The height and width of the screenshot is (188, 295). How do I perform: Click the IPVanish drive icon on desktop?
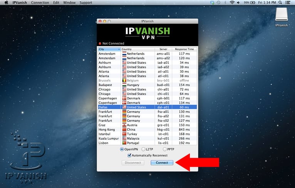[282, 14]
